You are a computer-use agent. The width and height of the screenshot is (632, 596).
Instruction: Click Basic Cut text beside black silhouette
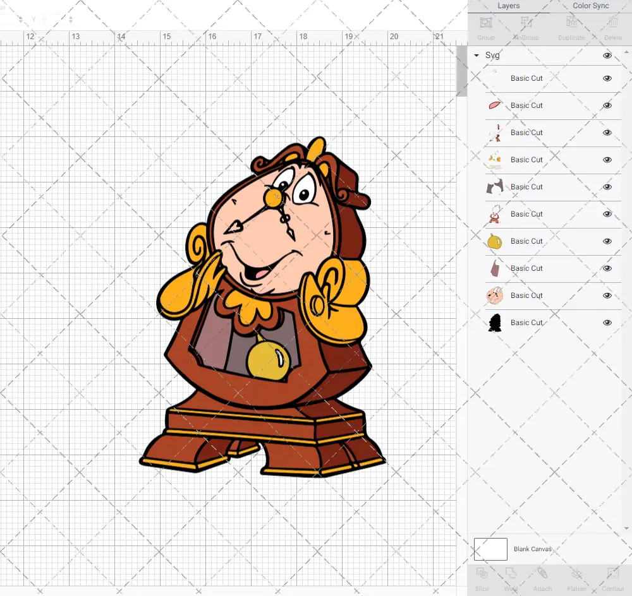coord(526,323)
